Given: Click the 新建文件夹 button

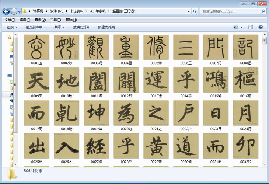Looking at the screenshot, I should 106,27.
